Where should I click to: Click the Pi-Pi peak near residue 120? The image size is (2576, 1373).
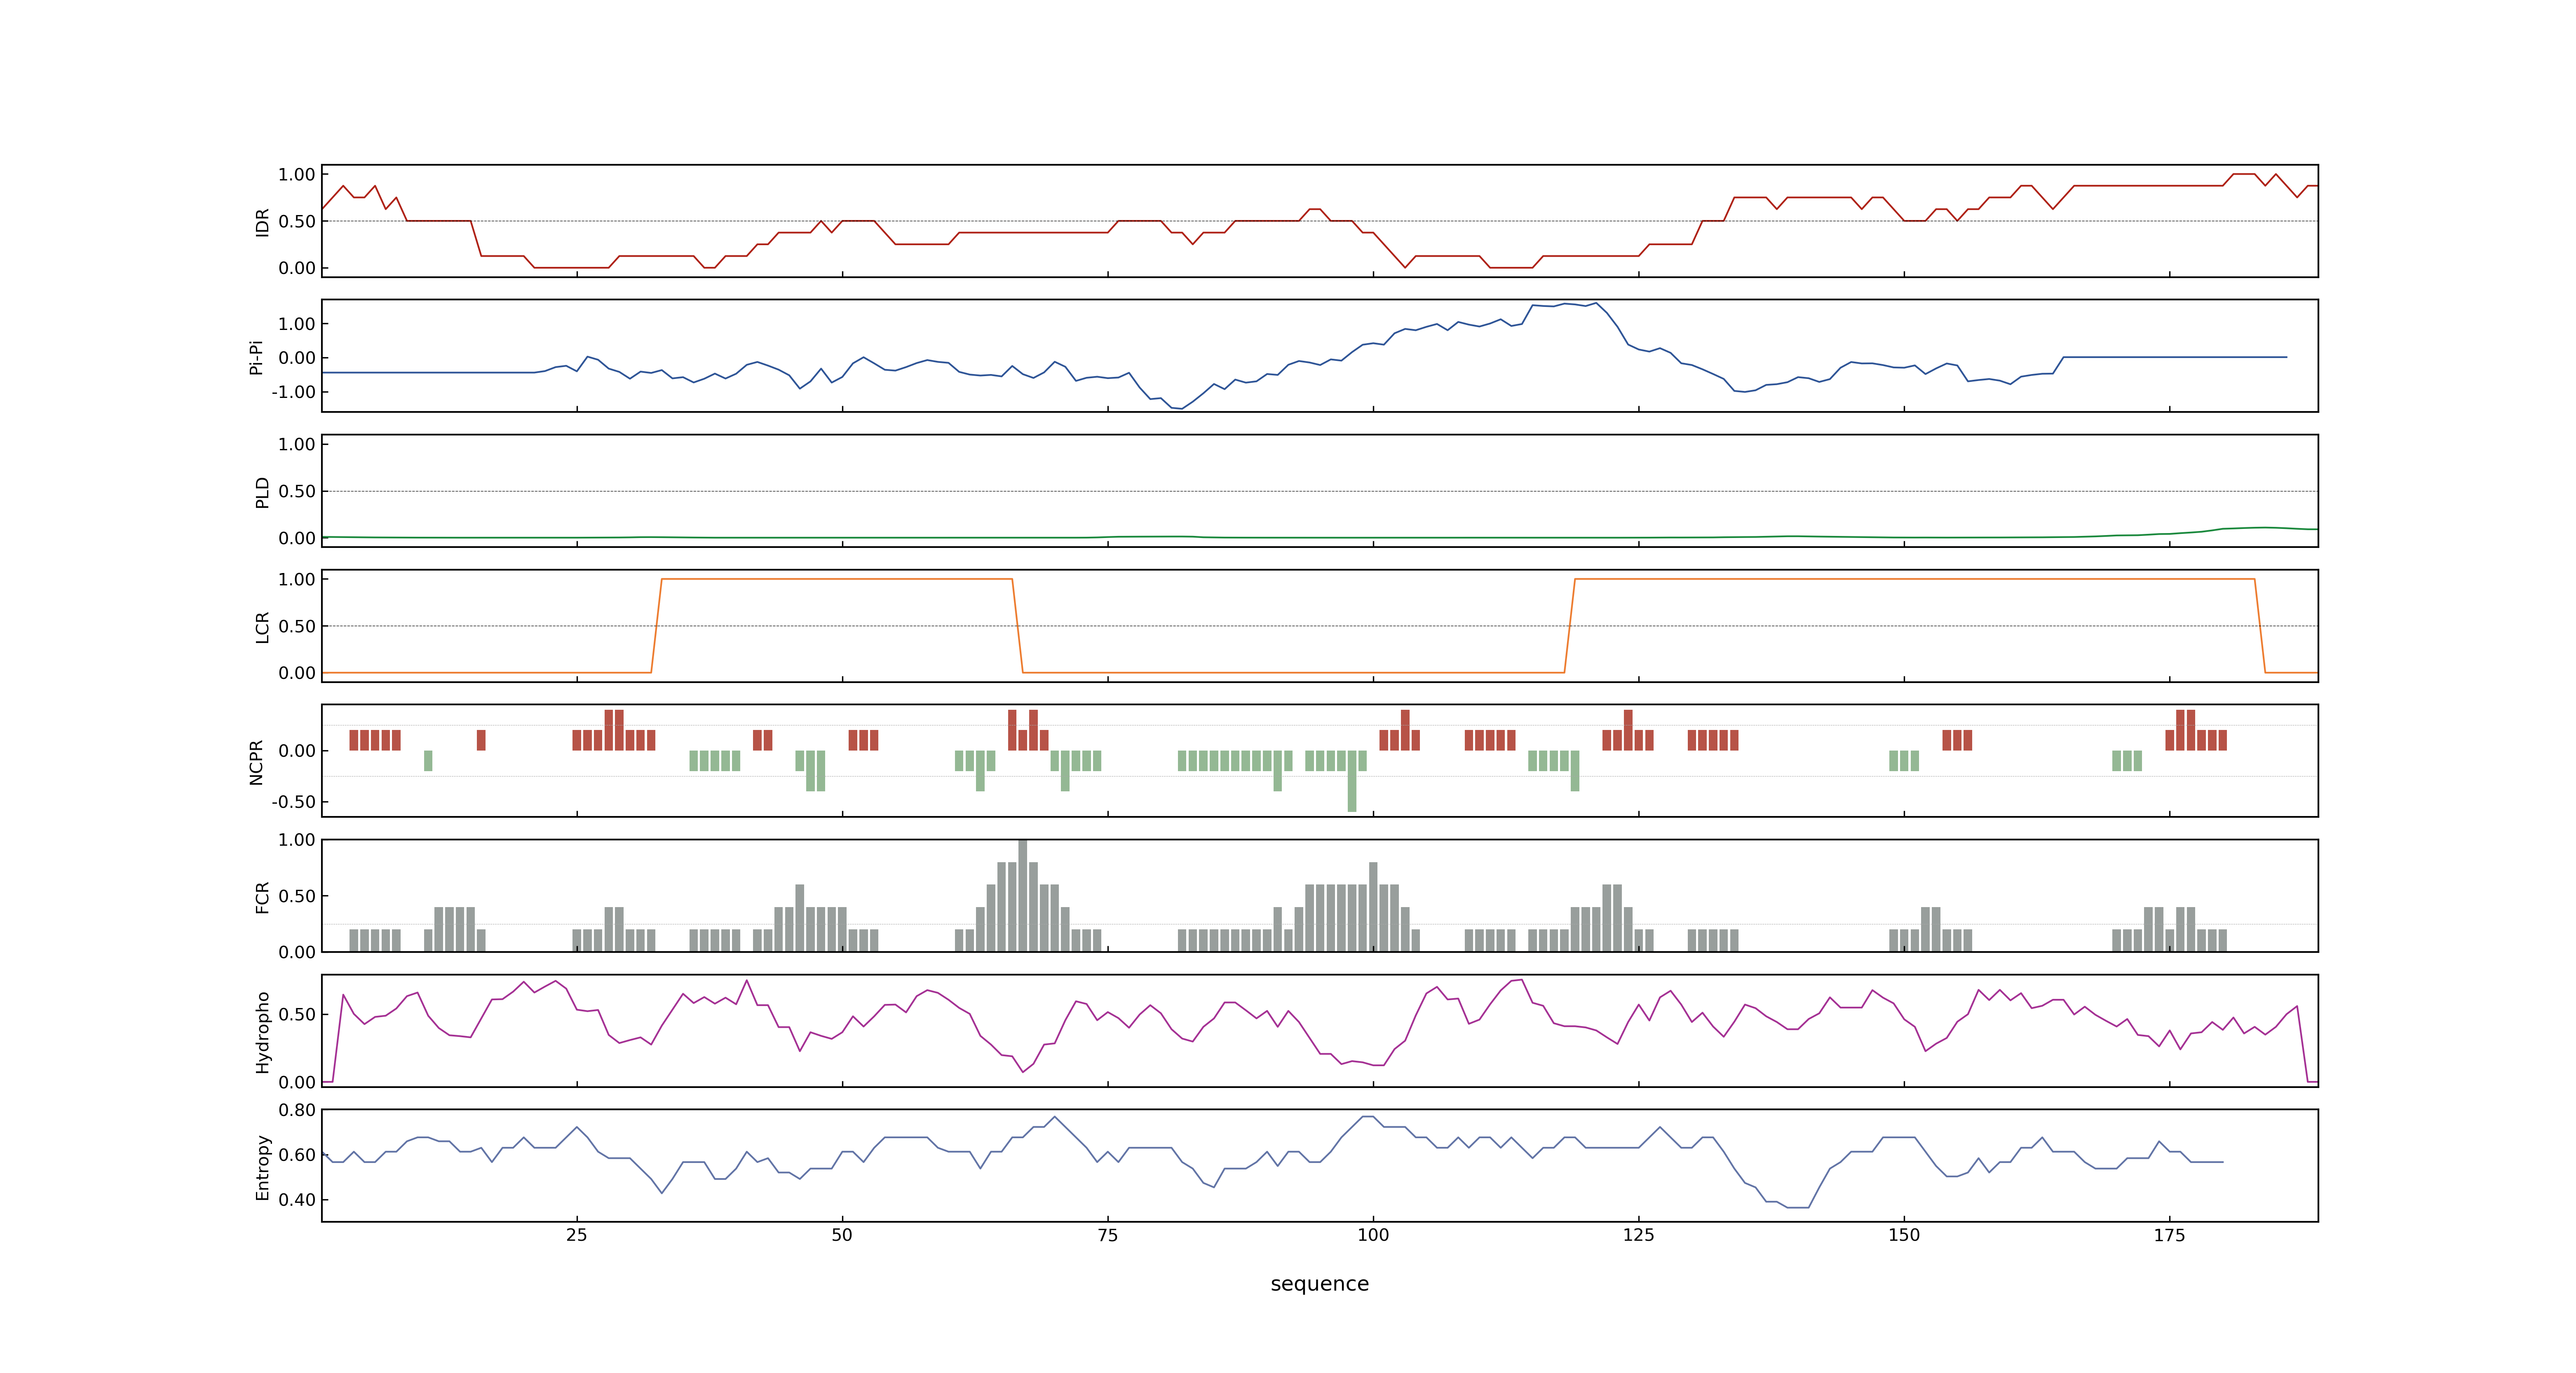click(x=1596, y=304)
